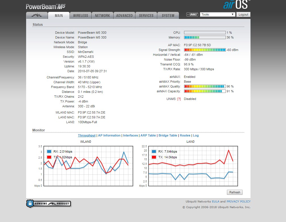Select the Transmit CCQ value 98.9 %
This screenshot has width=286, height=222.
(189, 64)
